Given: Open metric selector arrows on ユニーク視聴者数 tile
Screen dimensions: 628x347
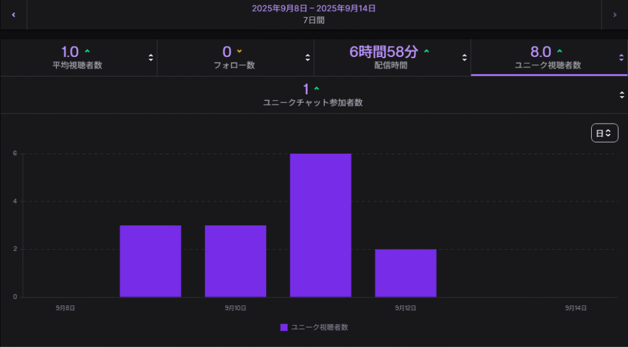Looking at the screenshot, I should (621, 58).
